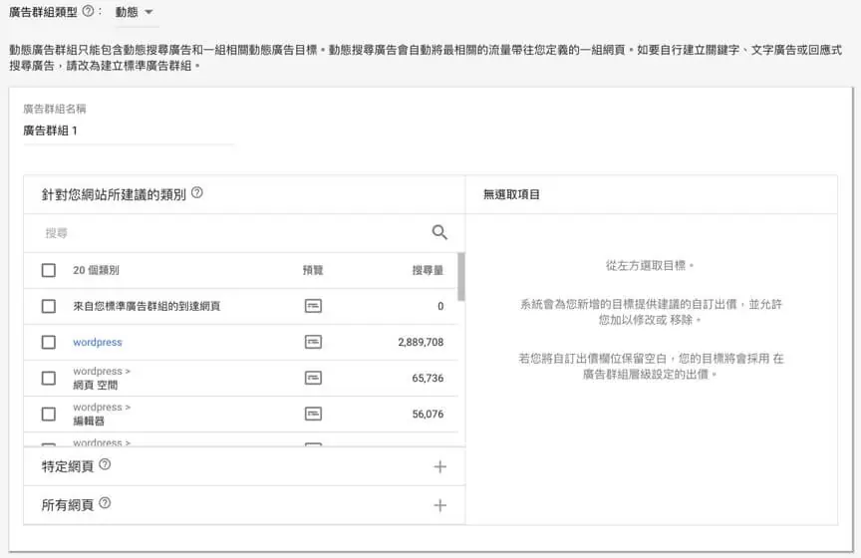This screenshot has width=861, height=558.
Task: Sort by 搜尋量 column header
Action: pos(428,270)
